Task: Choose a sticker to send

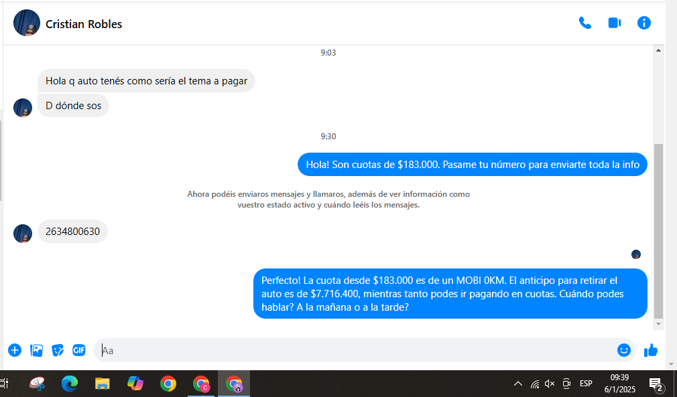Action: click(x=58, y=350)
